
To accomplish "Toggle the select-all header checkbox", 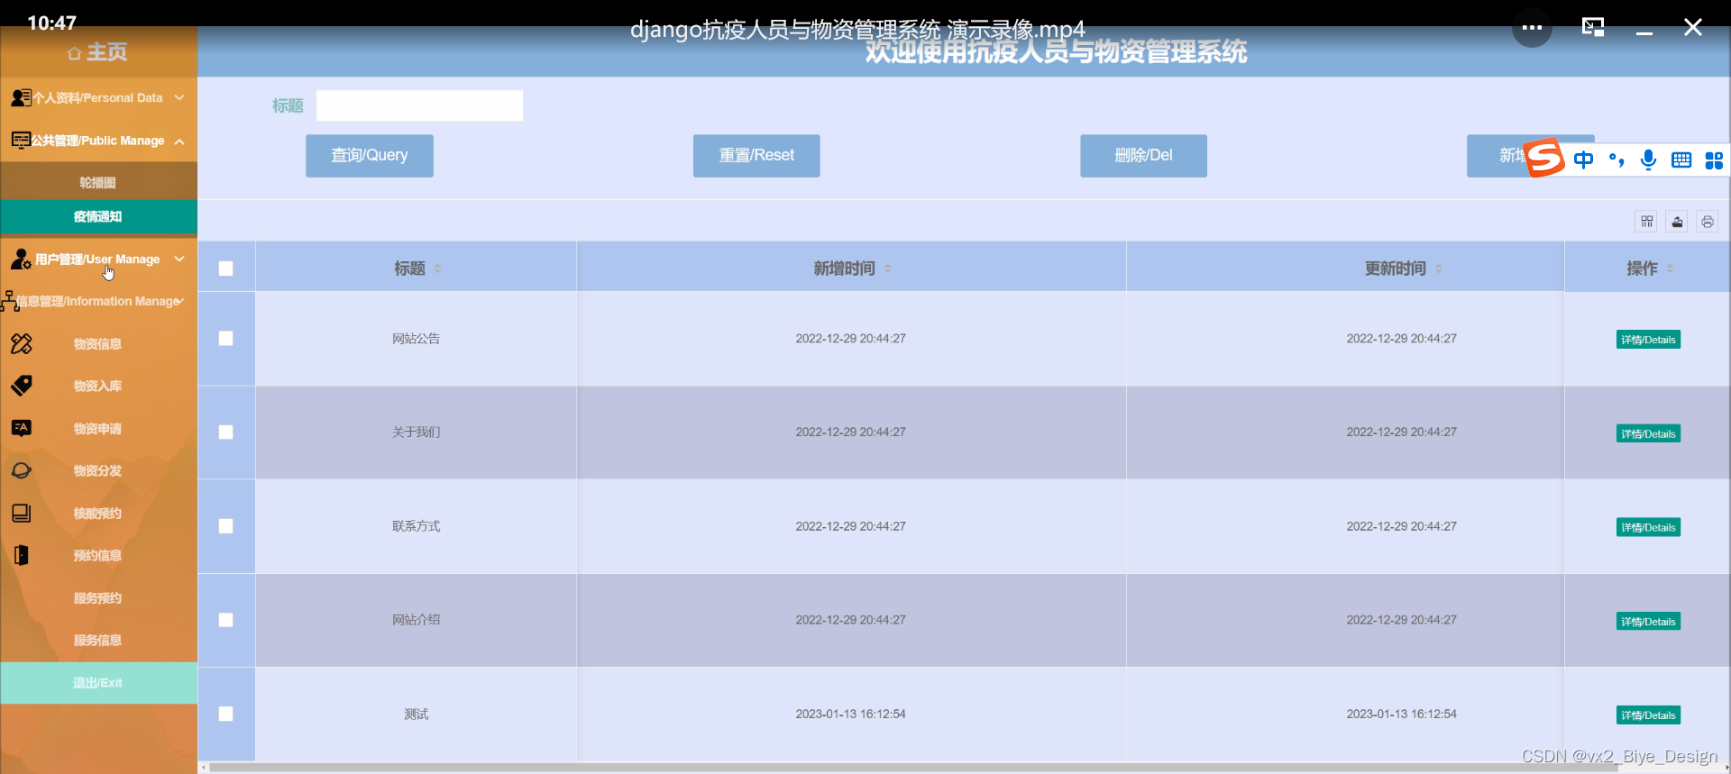I will 225,269.
